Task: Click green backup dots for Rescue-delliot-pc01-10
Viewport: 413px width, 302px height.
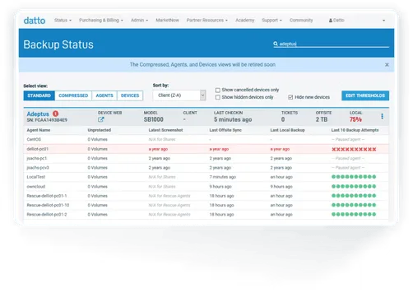Action: 354,205
